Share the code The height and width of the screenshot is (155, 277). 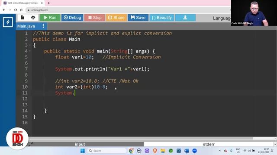coord(116,18)
